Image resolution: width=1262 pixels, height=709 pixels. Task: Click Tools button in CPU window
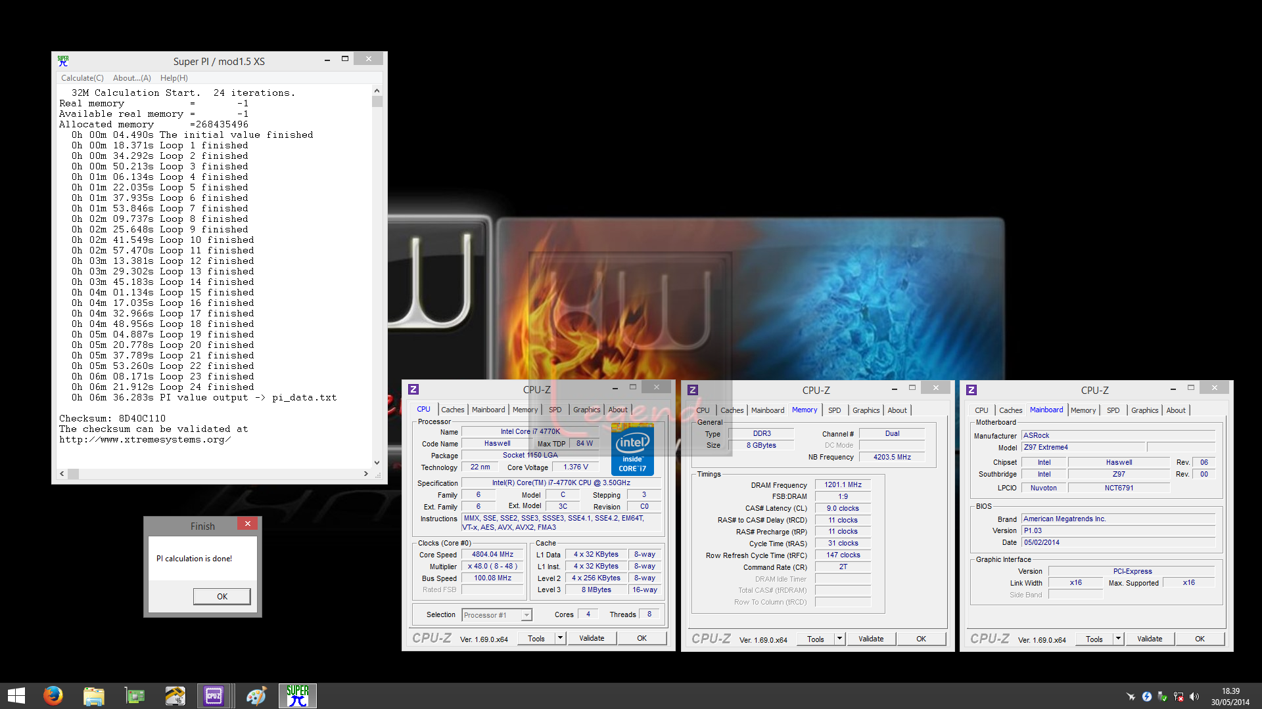click(x=536, y=638)
